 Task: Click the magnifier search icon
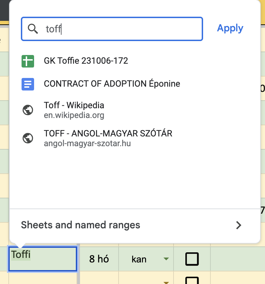33,29
